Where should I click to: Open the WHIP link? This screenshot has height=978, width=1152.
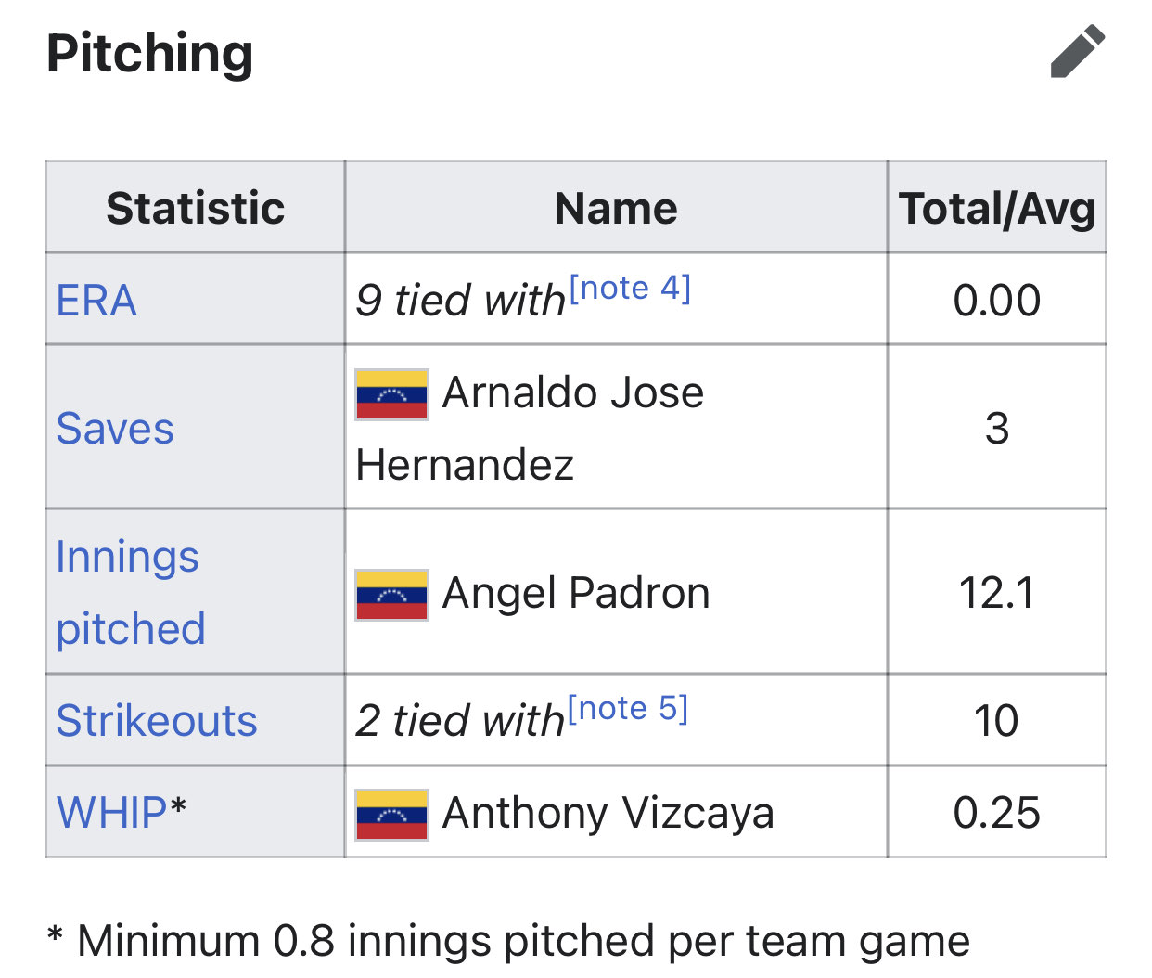point(111,813)
